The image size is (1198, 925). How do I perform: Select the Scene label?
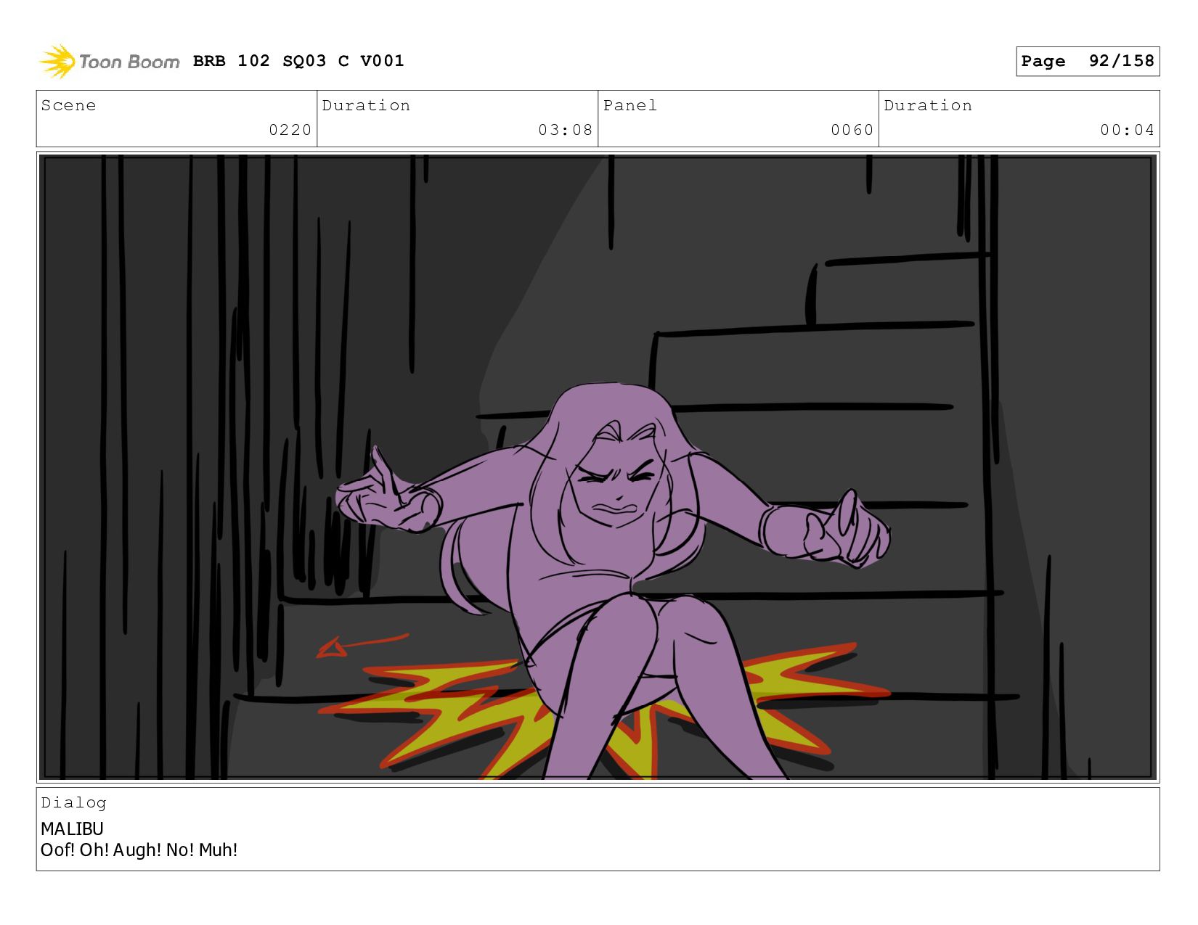tap(68, 105)
